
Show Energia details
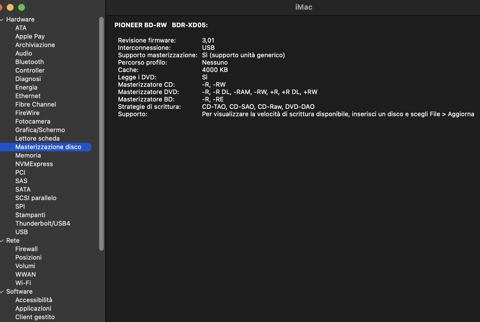pos(26,87)
